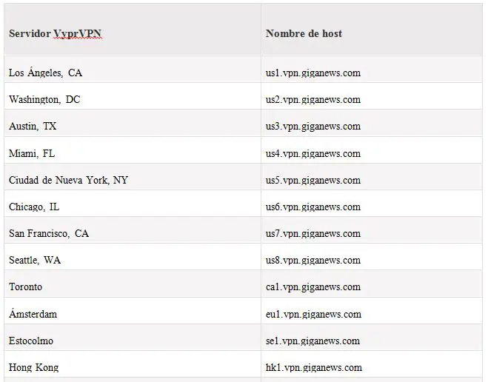Image resolution: width=488 pixels, height=382 pixels.
Task: Select the Austin, TX server cell
Action: point(33,126)
